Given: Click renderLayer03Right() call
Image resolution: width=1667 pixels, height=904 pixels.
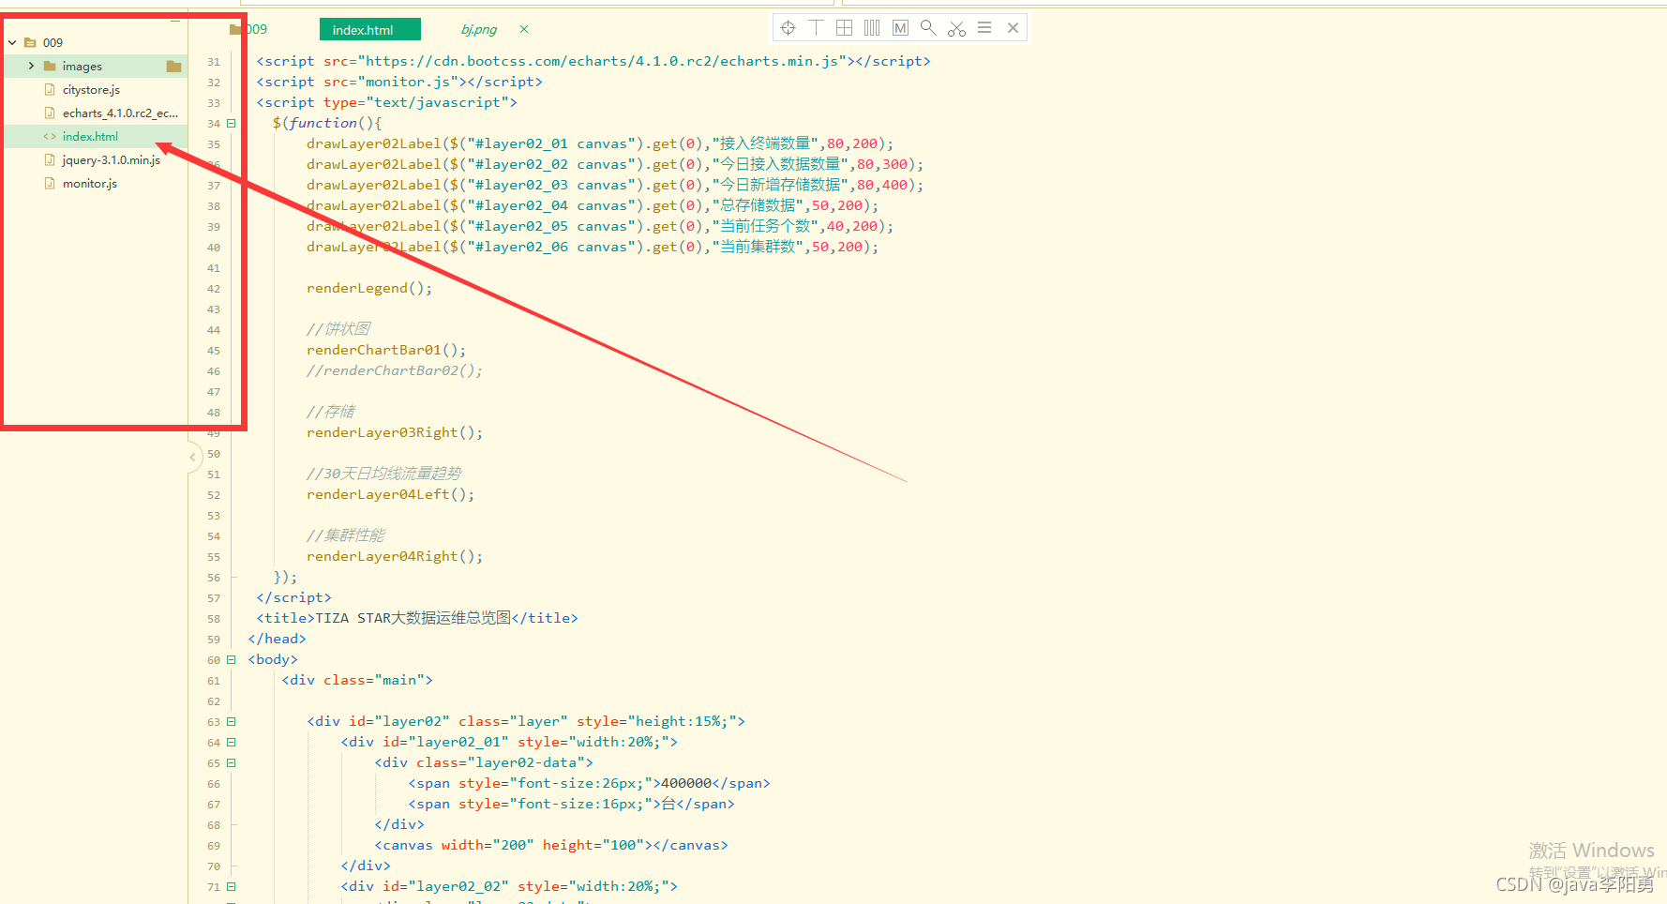Looking at the screenshot, I should 395,432.
